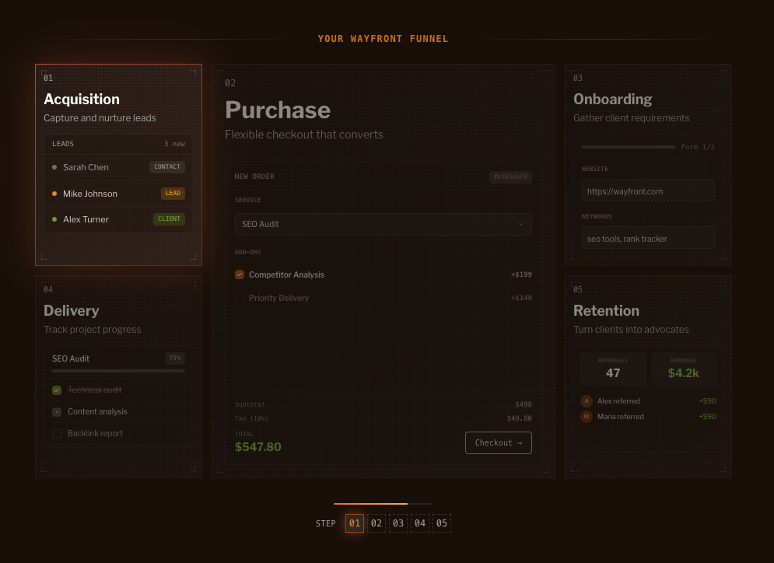
Task: Click the Onboarding form progress bar
Action: (x=628, y=147)
